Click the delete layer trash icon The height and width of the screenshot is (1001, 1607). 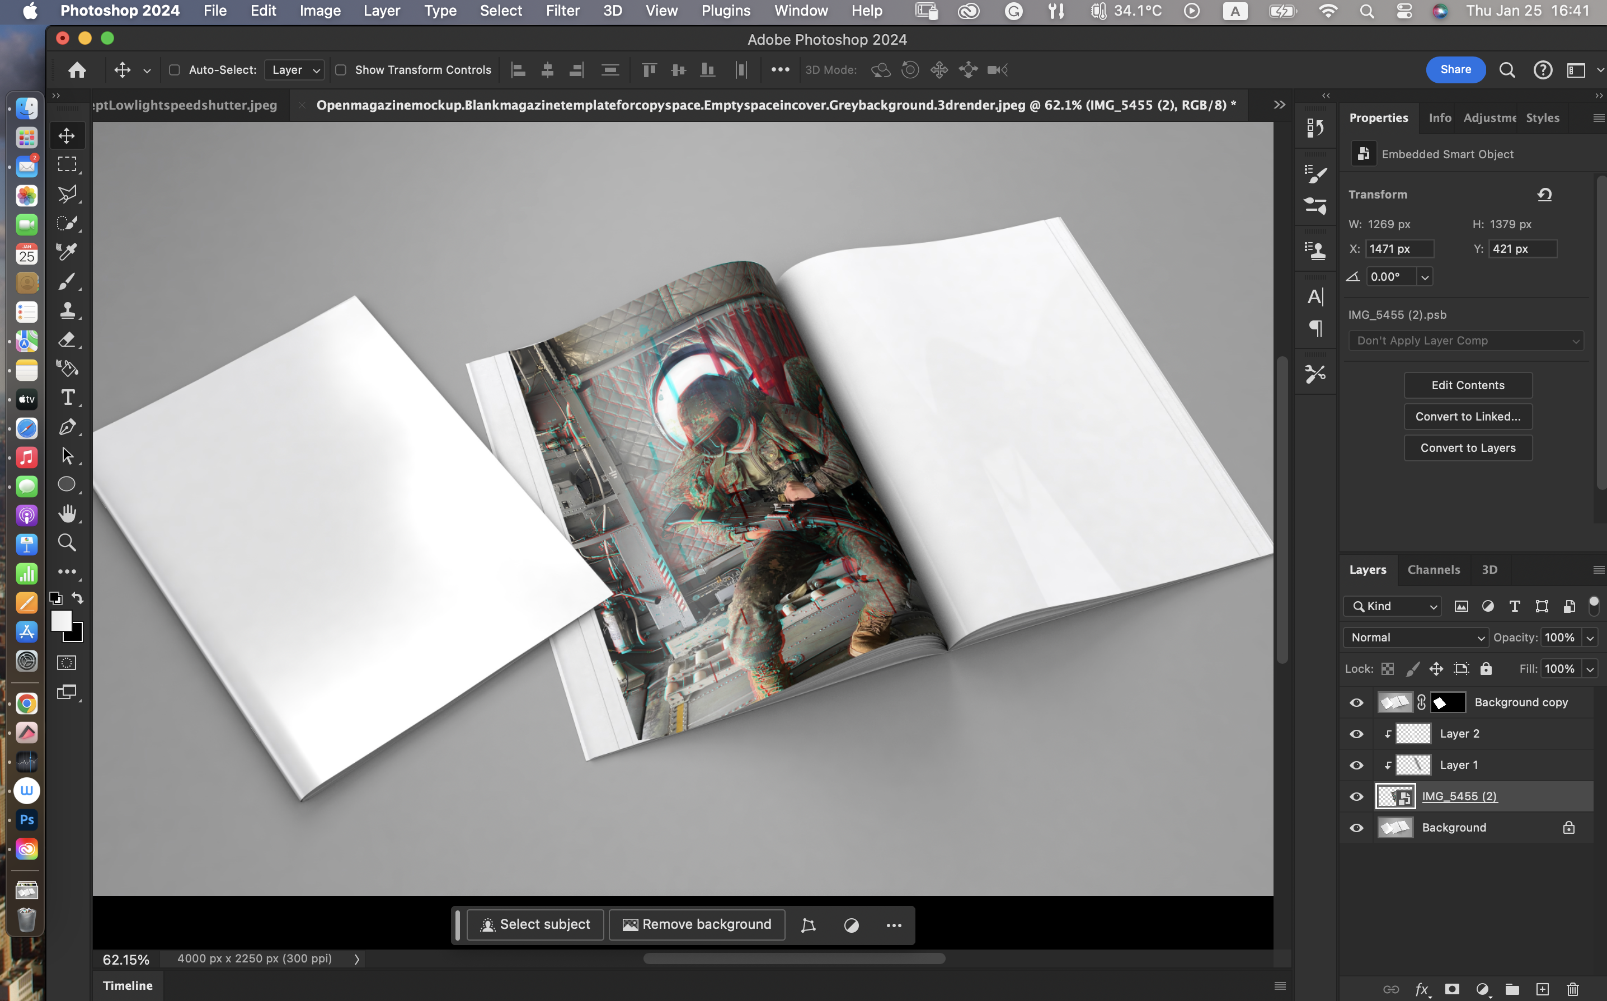1572,989
